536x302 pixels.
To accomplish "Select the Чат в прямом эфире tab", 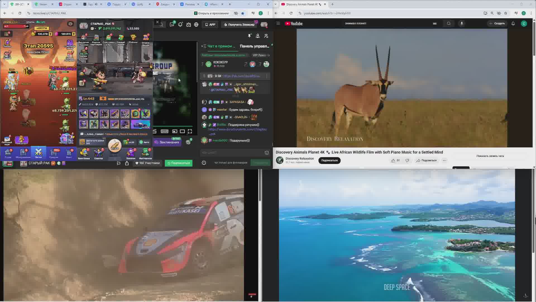I will click(221, 46).
